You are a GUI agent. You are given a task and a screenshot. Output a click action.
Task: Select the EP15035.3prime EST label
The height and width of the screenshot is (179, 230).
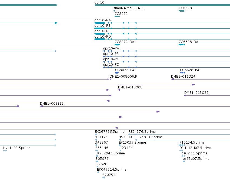(132, 142)
